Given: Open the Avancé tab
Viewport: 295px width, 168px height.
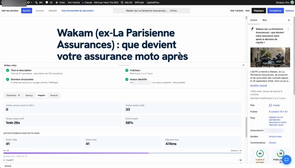Looking at the screenshot, I should coord(54,95).
